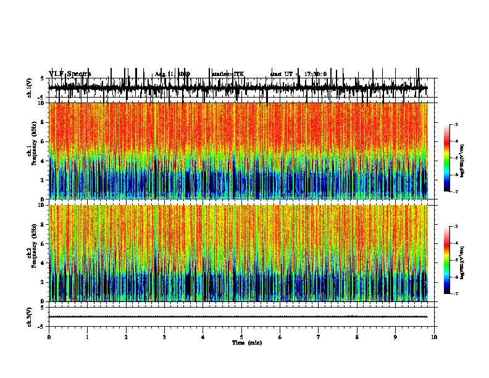Click time axis tick label "8"

point(357,337)
